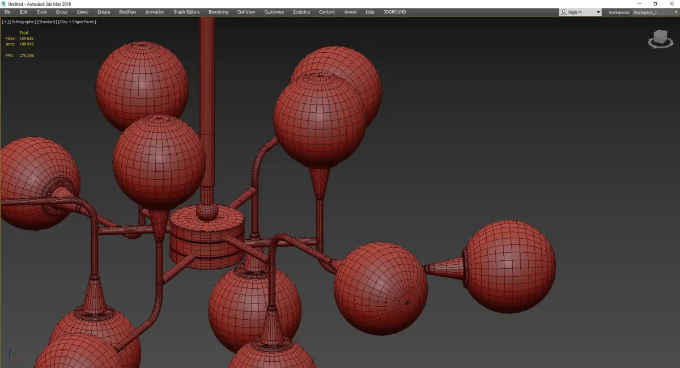Viewport: 680px width, 368px height.
Task: Open the [Standard] viewport shading menu
Action: tap(46, 22)
